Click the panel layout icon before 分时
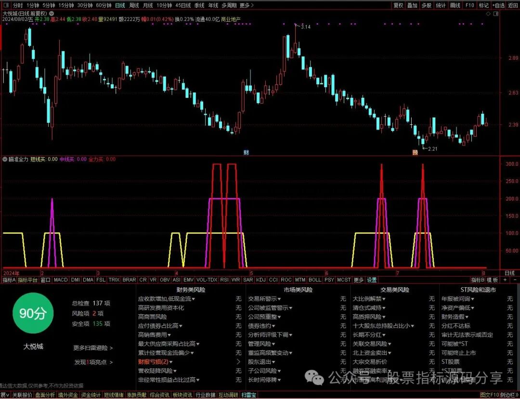The image size is (520, 399). point(6,5)
